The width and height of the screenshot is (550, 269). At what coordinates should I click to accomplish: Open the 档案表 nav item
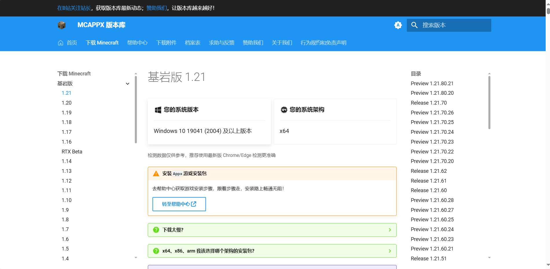(x=193, y=43)
